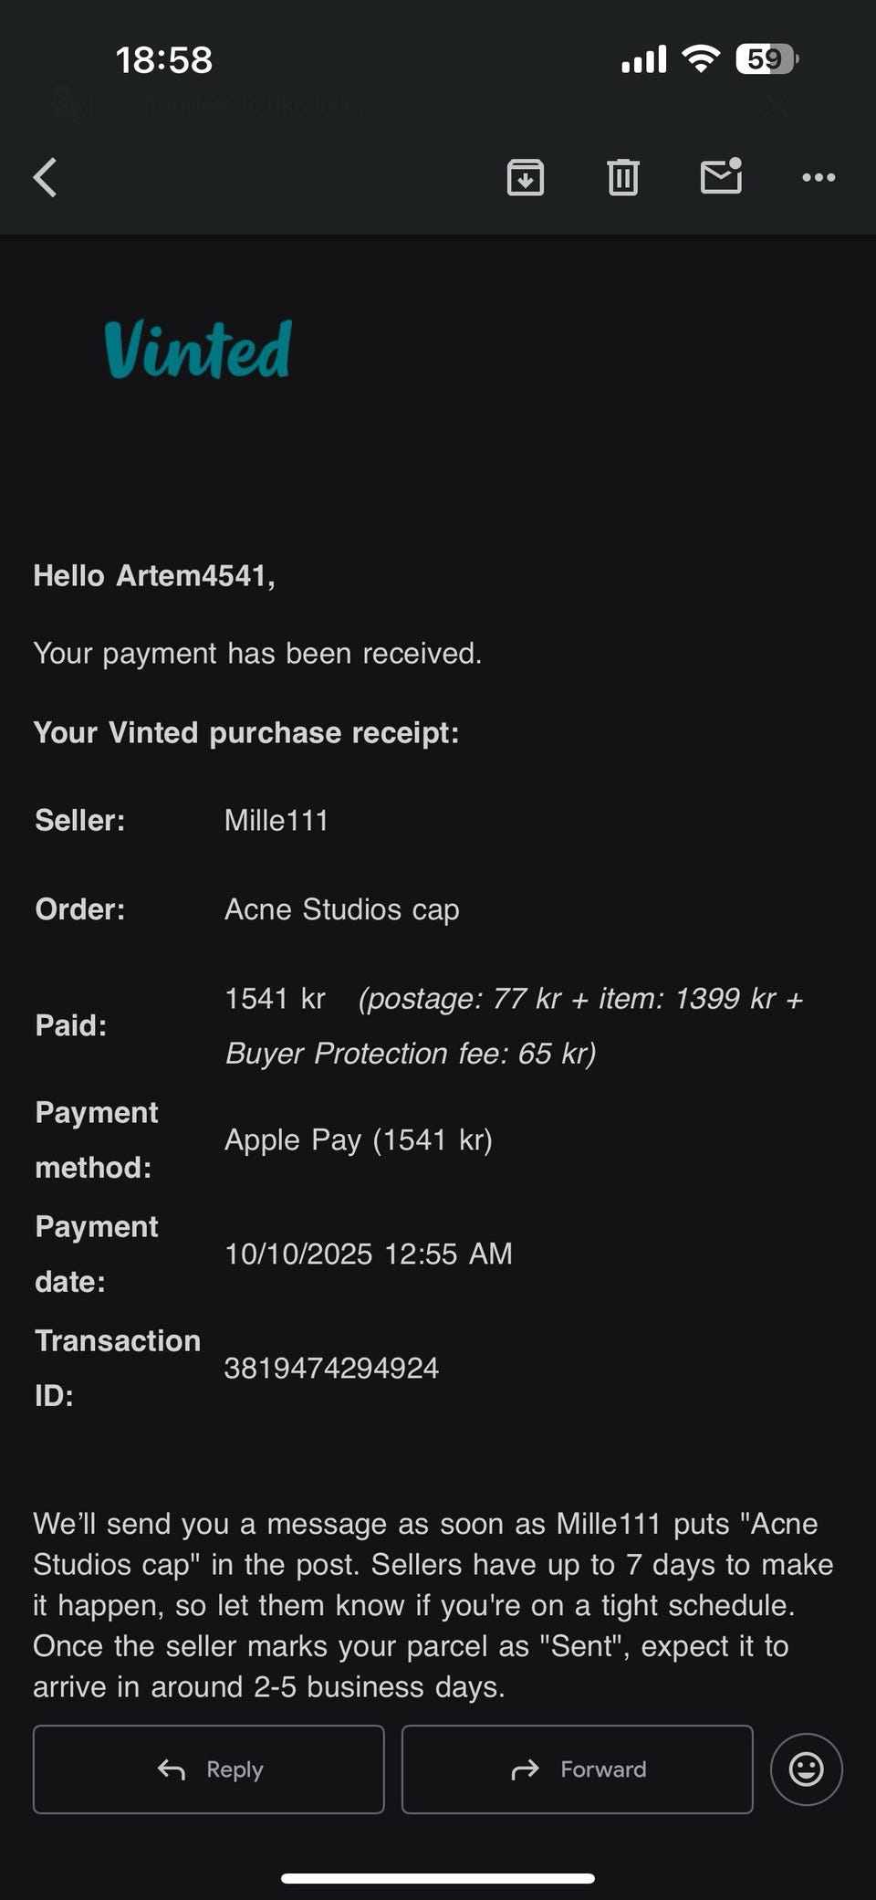Screen dimensions: 876x1900
Task: Go back using the left chevron
Action: click(x=46, y=177)
